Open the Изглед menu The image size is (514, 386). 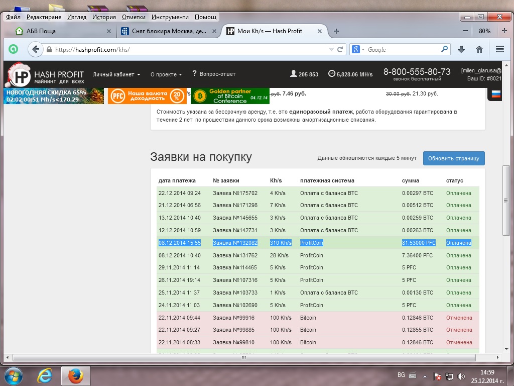(x=77, y=17)
